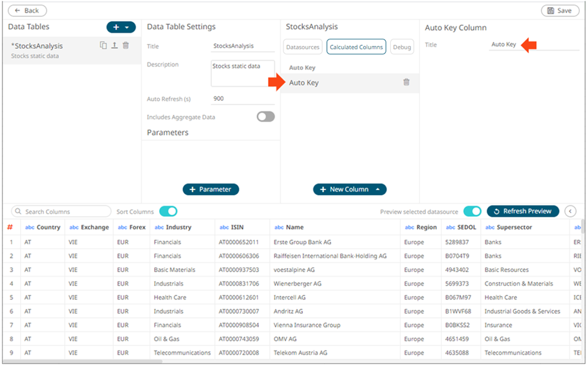Viewport: 587px width, 366px height.
Task: Enable Includes Aggregate Data toggle
Action: [265, 117]
